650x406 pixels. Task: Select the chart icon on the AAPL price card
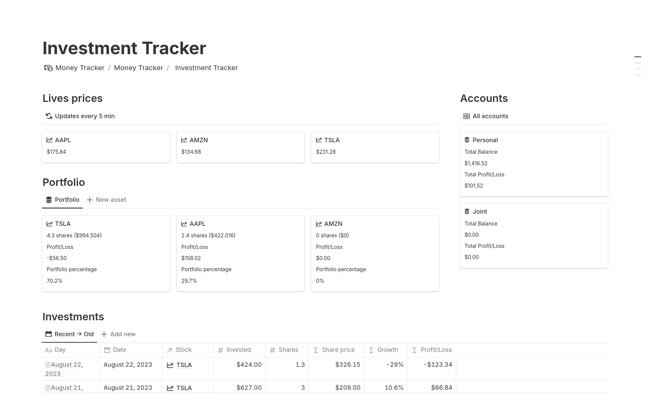tap(49, 140)
